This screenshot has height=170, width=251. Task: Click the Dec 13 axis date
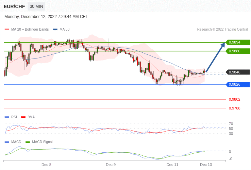click(x=206, y=165)
